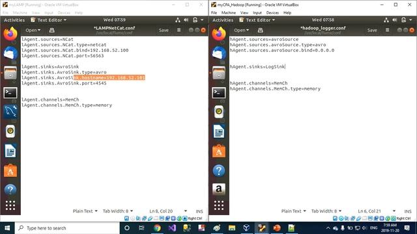Viewport: 417px width, 234px height.
Task: Open Devices menu of the myCPA_Hadoop VirtualBox window
Action: [x=272, y=13]
